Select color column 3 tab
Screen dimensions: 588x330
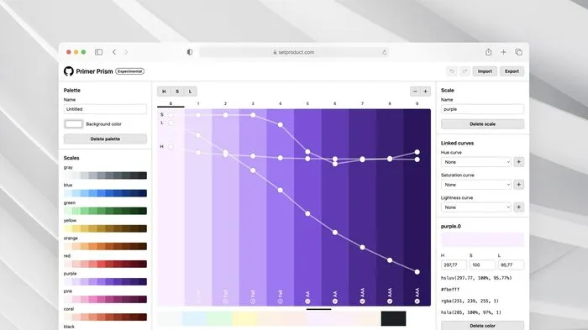[253, 103]
